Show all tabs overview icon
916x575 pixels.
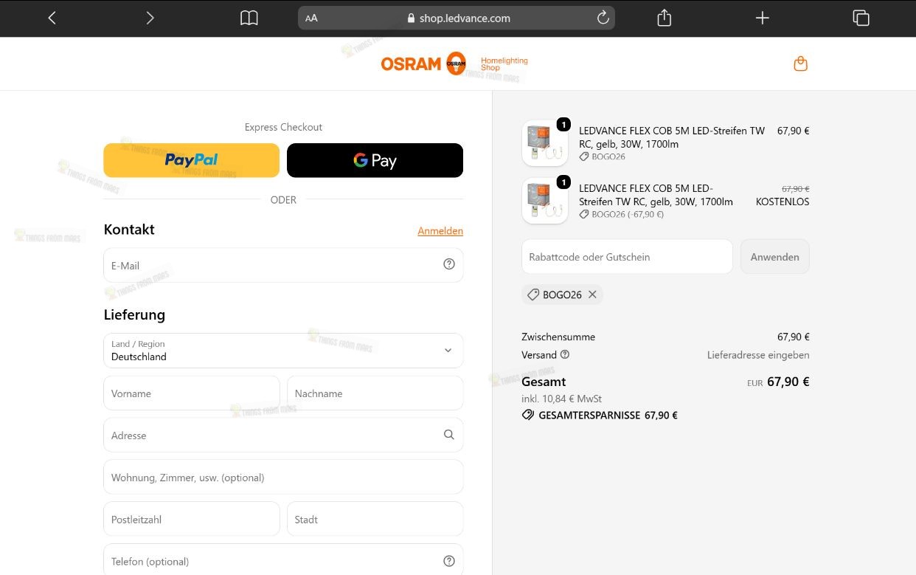(x=861, y=18)
